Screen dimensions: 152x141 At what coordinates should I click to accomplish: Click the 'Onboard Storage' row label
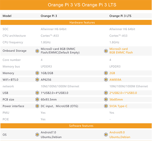[x=14, y=51]
